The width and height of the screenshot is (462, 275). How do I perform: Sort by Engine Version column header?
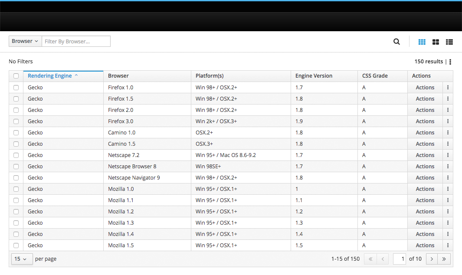(324, 76)
